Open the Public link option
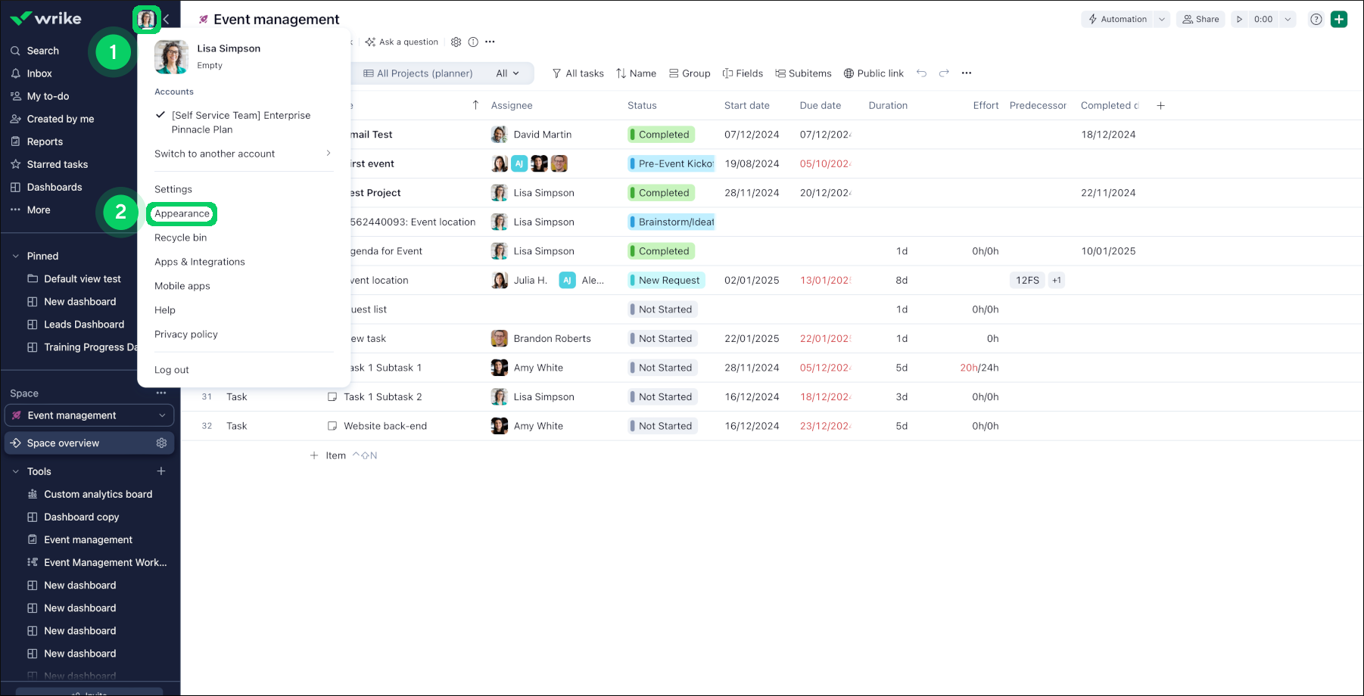 coord(874,73)
